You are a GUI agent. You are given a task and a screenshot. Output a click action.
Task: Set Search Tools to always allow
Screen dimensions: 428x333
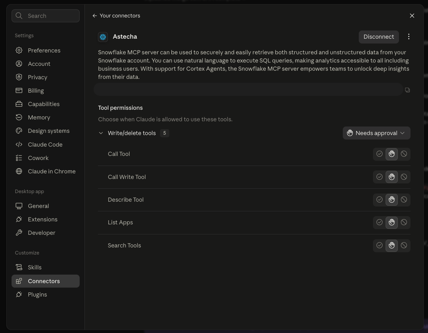click(x=379, y=246)
